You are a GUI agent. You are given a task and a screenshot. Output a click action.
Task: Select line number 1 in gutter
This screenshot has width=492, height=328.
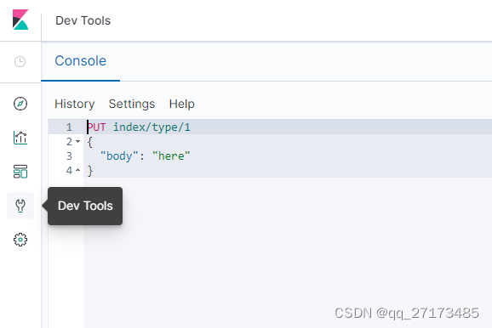coord(69,127)
